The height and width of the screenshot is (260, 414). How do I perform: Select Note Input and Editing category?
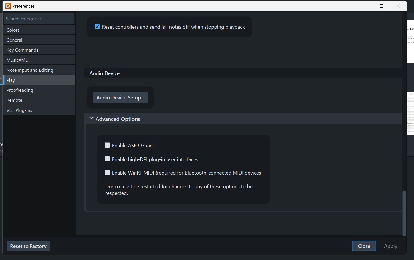39,70
